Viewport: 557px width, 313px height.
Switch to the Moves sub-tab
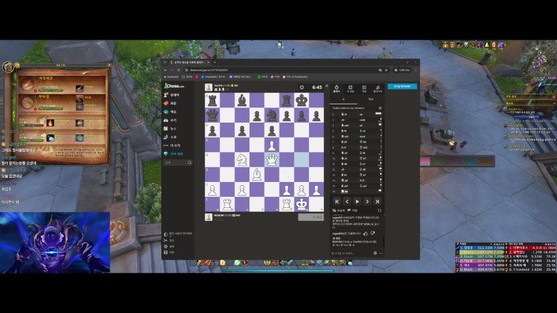point(343,100)
